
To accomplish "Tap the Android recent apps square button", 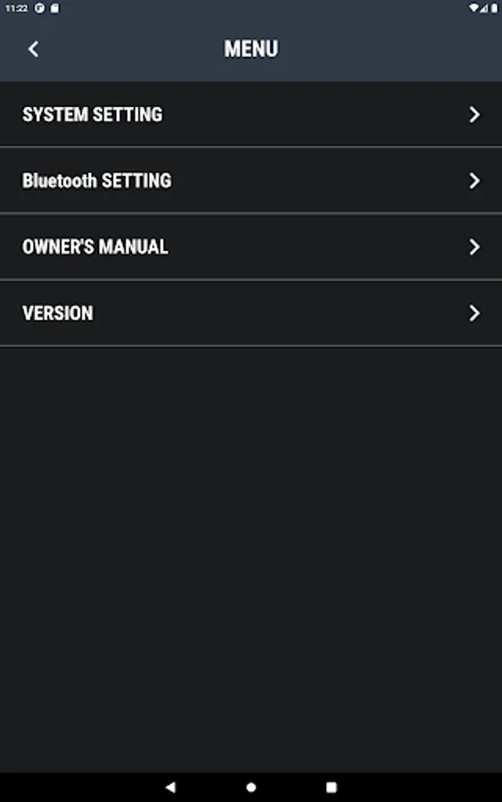I will (332, 787).
